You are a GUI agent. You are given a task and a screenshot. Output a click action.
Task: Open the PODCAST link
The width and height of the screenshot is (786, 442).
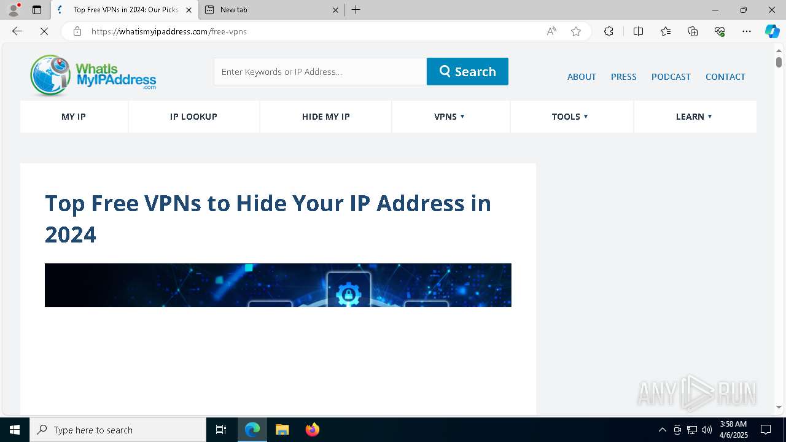point(671,77)
